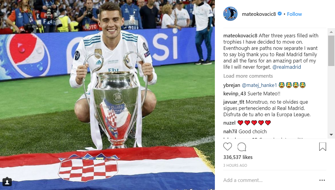Screen dimensions: 335x190
Task: View tagged people icon on the photo
Action: click(7, 182)
